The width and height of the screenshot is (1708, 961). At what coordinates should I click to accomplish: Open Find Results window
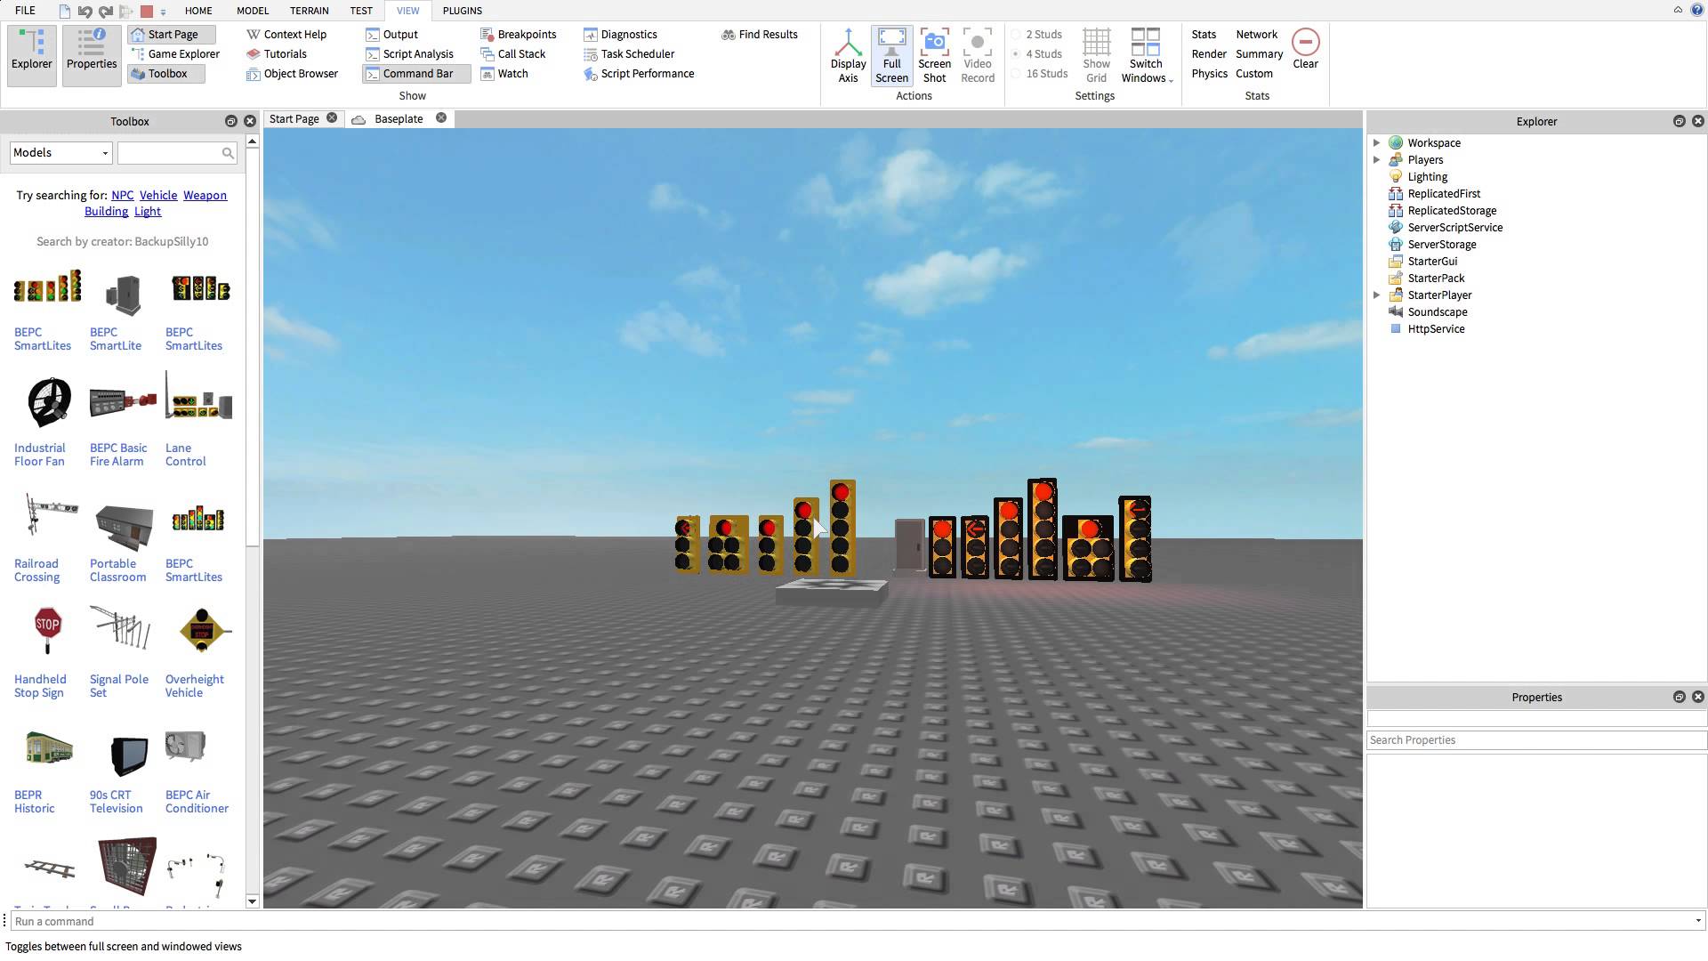point(760,35)
